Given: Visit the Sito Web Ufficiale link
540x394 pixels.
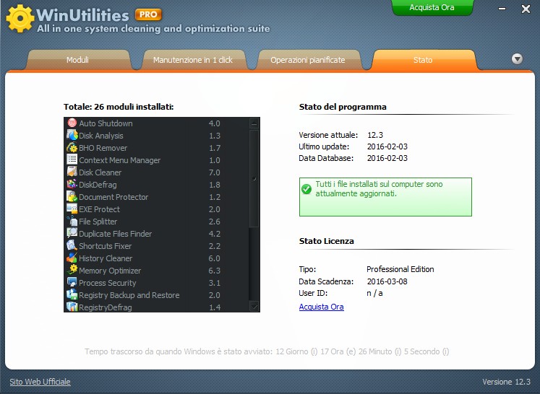Looking at the screenshot, I should click(x=40, y=382).
